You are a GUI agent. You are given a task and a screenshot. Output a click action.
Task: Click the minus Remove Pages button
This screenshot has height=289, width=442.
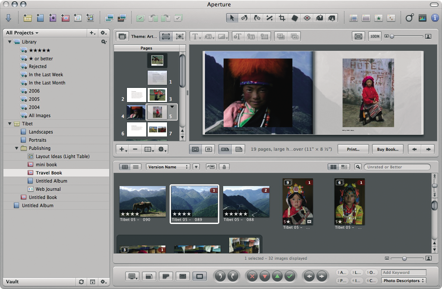coord(135,149)
